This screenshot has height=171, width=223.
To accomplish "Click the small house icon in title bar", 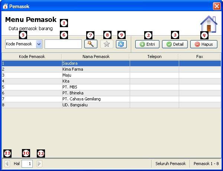I will (5, 6).
